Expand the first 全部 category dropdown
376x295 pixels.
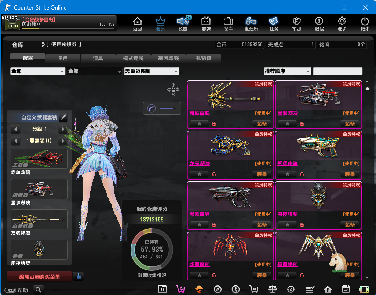[x=38, y=71]
